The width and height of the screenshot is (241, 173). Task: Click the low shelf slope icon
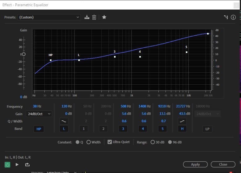[x=64, y=121]
